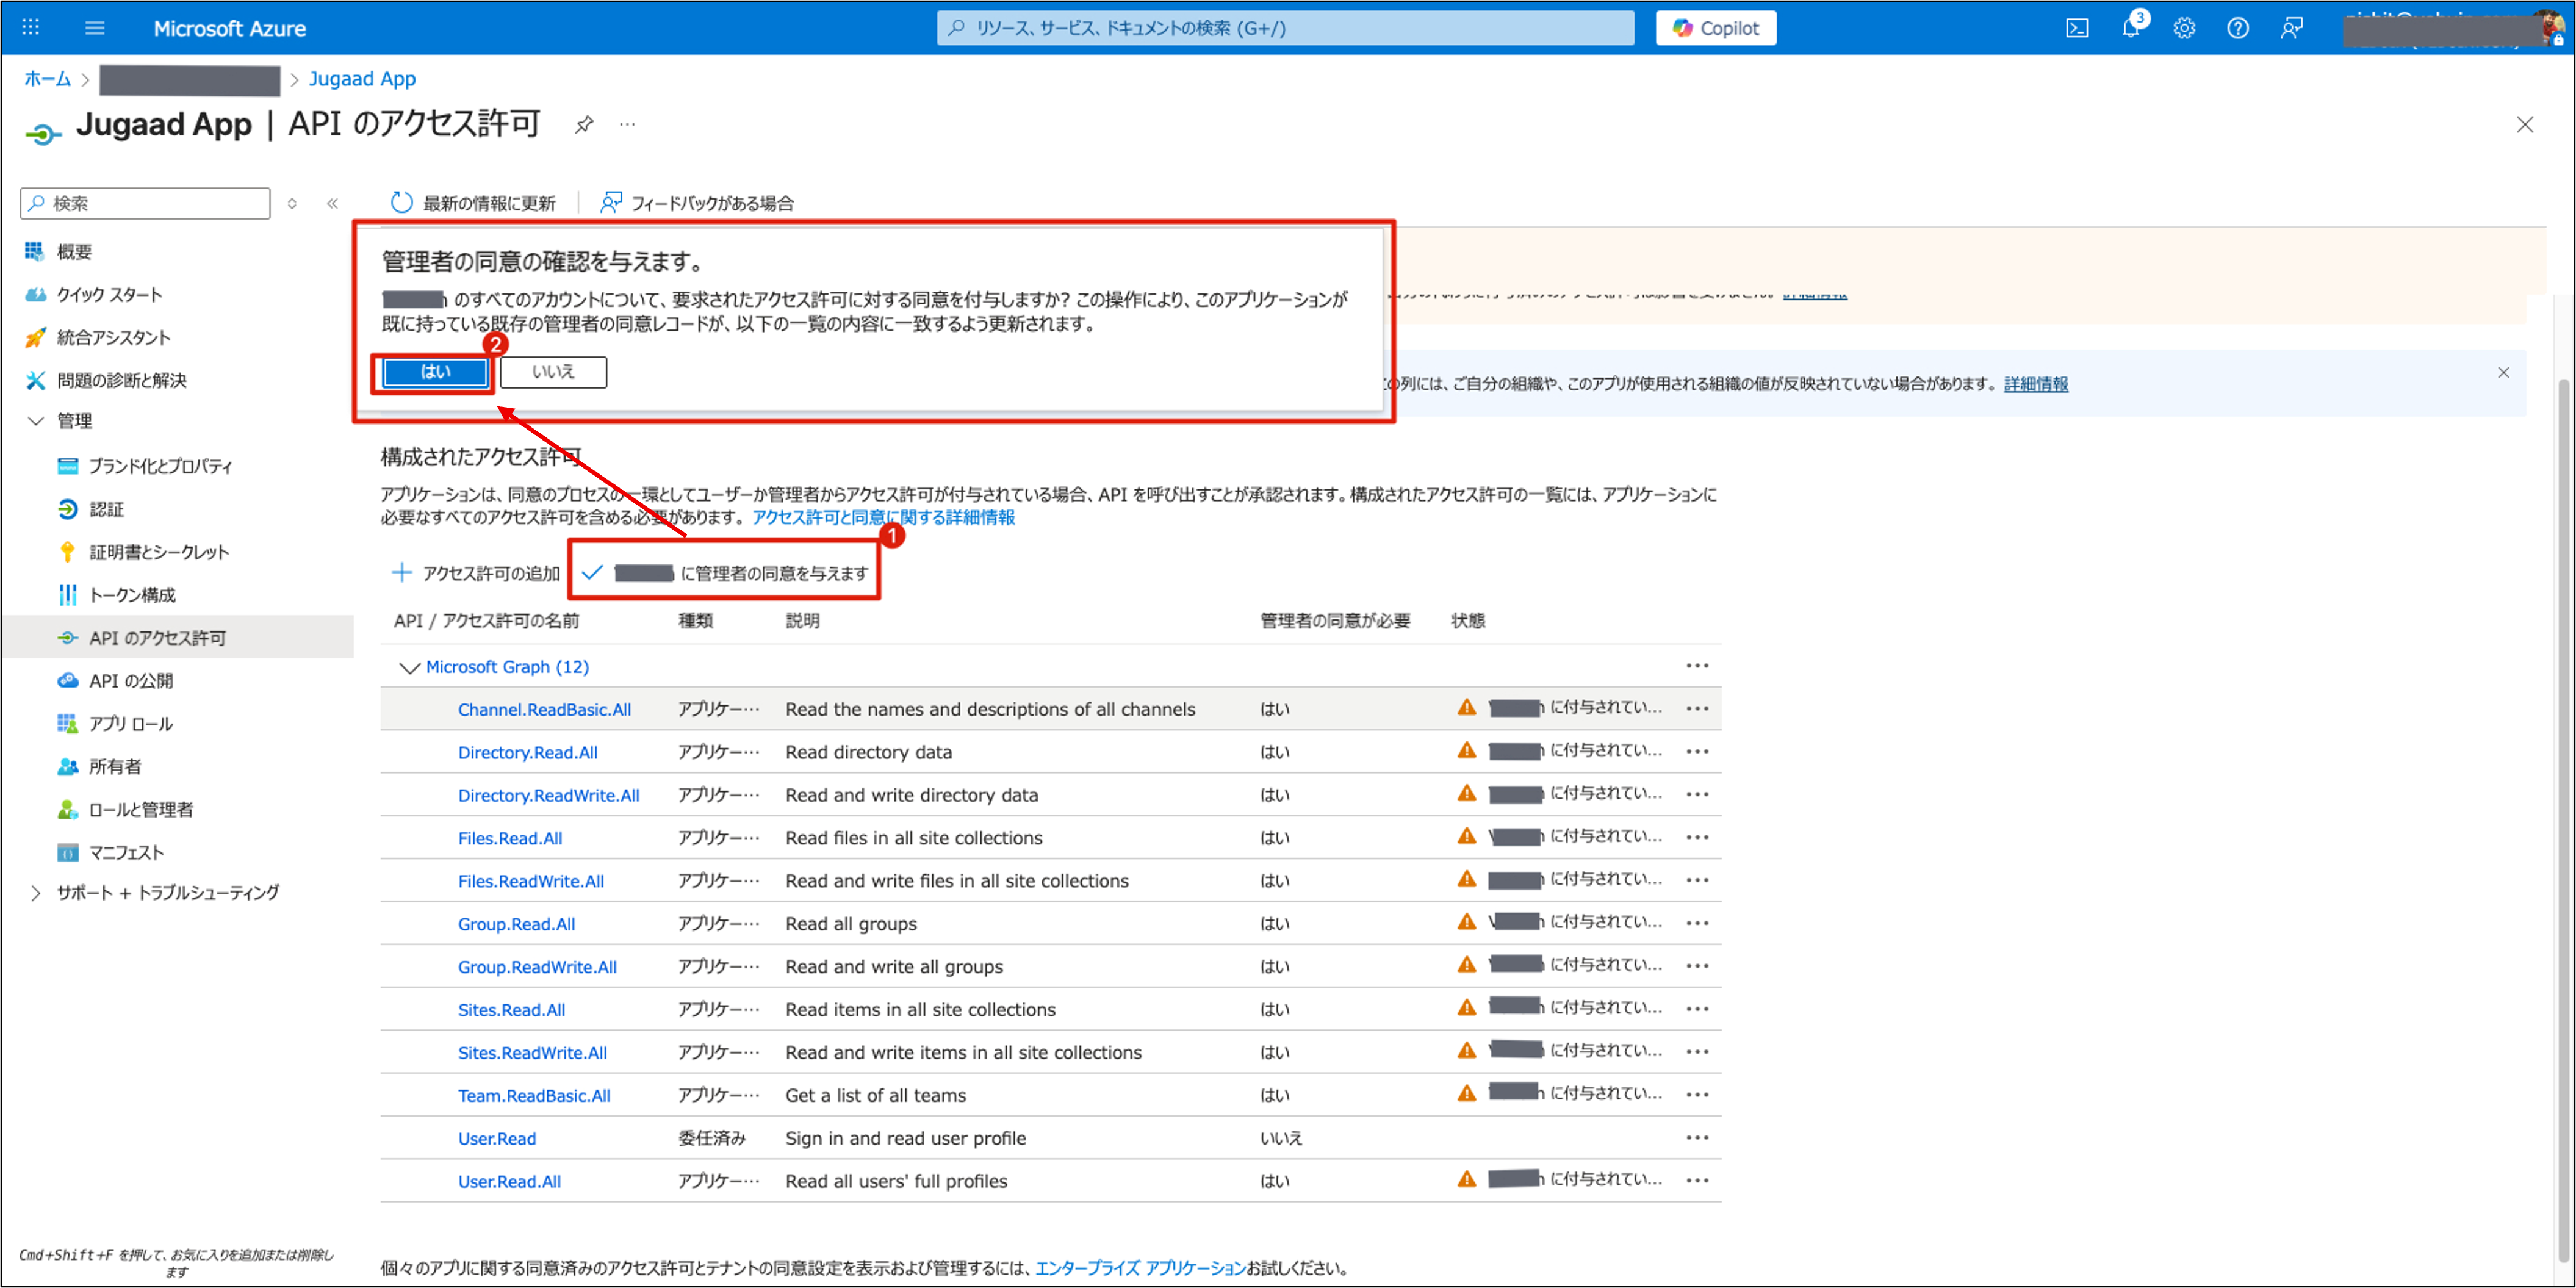Collapse the sidebar with double chevron
The height and width of the screenshot is (1288, 2576).
(332, 203)
